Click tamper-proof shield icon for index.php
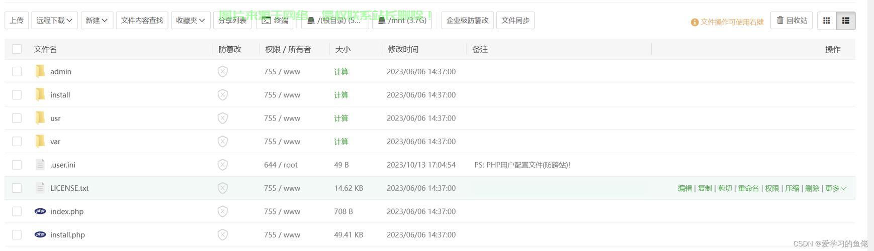 [223, 211]
